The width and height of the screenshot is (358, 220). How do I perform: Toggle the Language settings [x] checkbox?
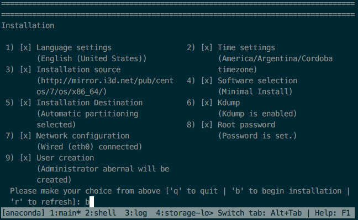coord(25,47)
